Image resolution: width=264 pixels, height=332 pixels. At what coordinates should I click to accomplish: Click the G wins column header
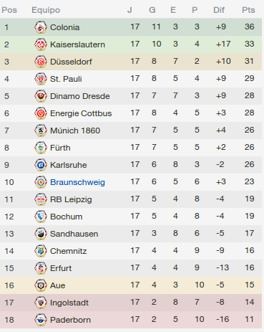click(x=152, y=10)
